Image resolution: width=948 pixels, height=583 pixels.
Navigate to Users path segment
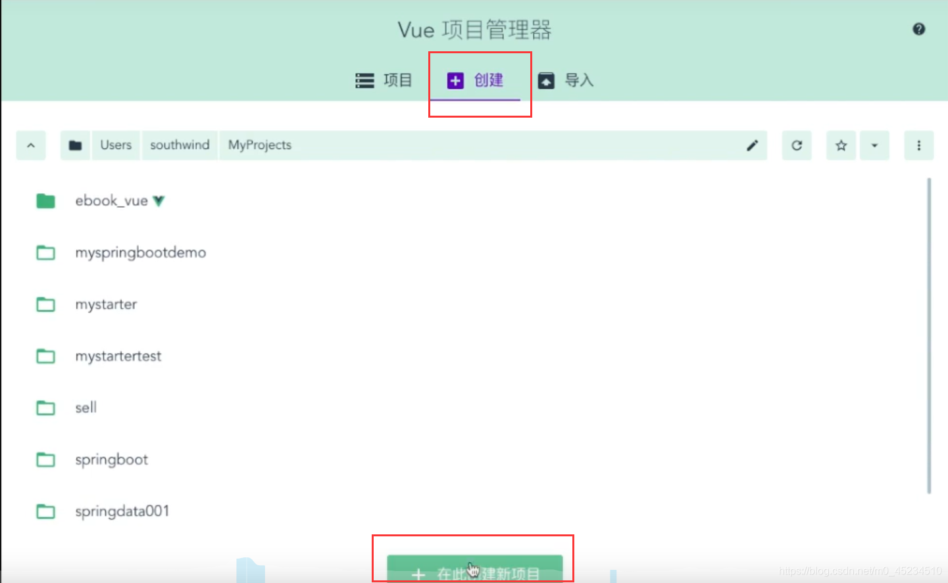(116, 145)
